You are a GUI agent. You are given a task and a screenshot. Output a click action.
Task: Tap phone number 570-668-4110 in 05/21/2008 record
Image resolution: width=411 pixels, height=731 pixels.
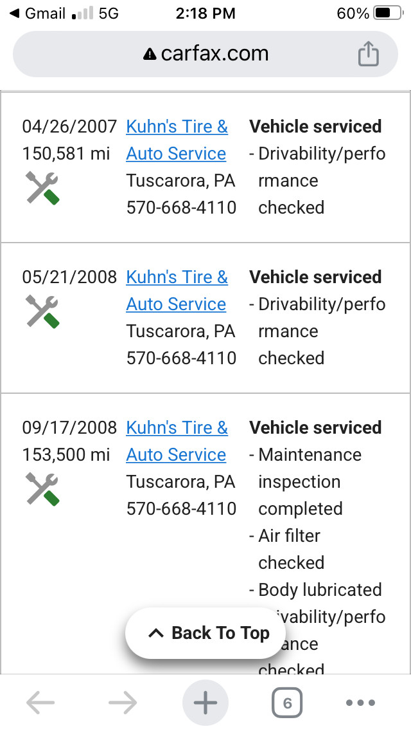182,358
